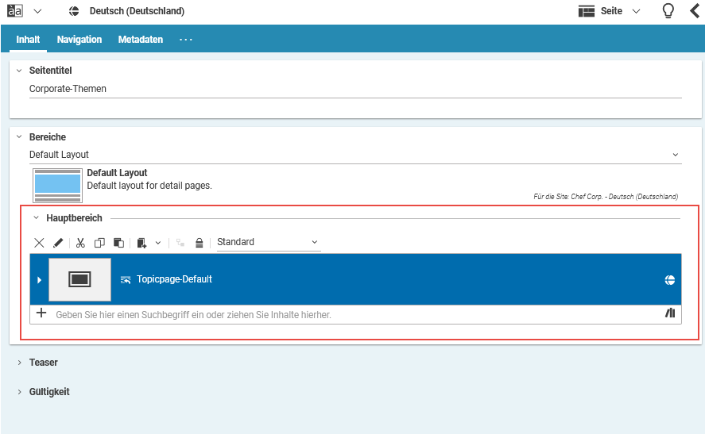705x434 pixels.
Task: Click the pencil edit icon
Action: point(58,243)
